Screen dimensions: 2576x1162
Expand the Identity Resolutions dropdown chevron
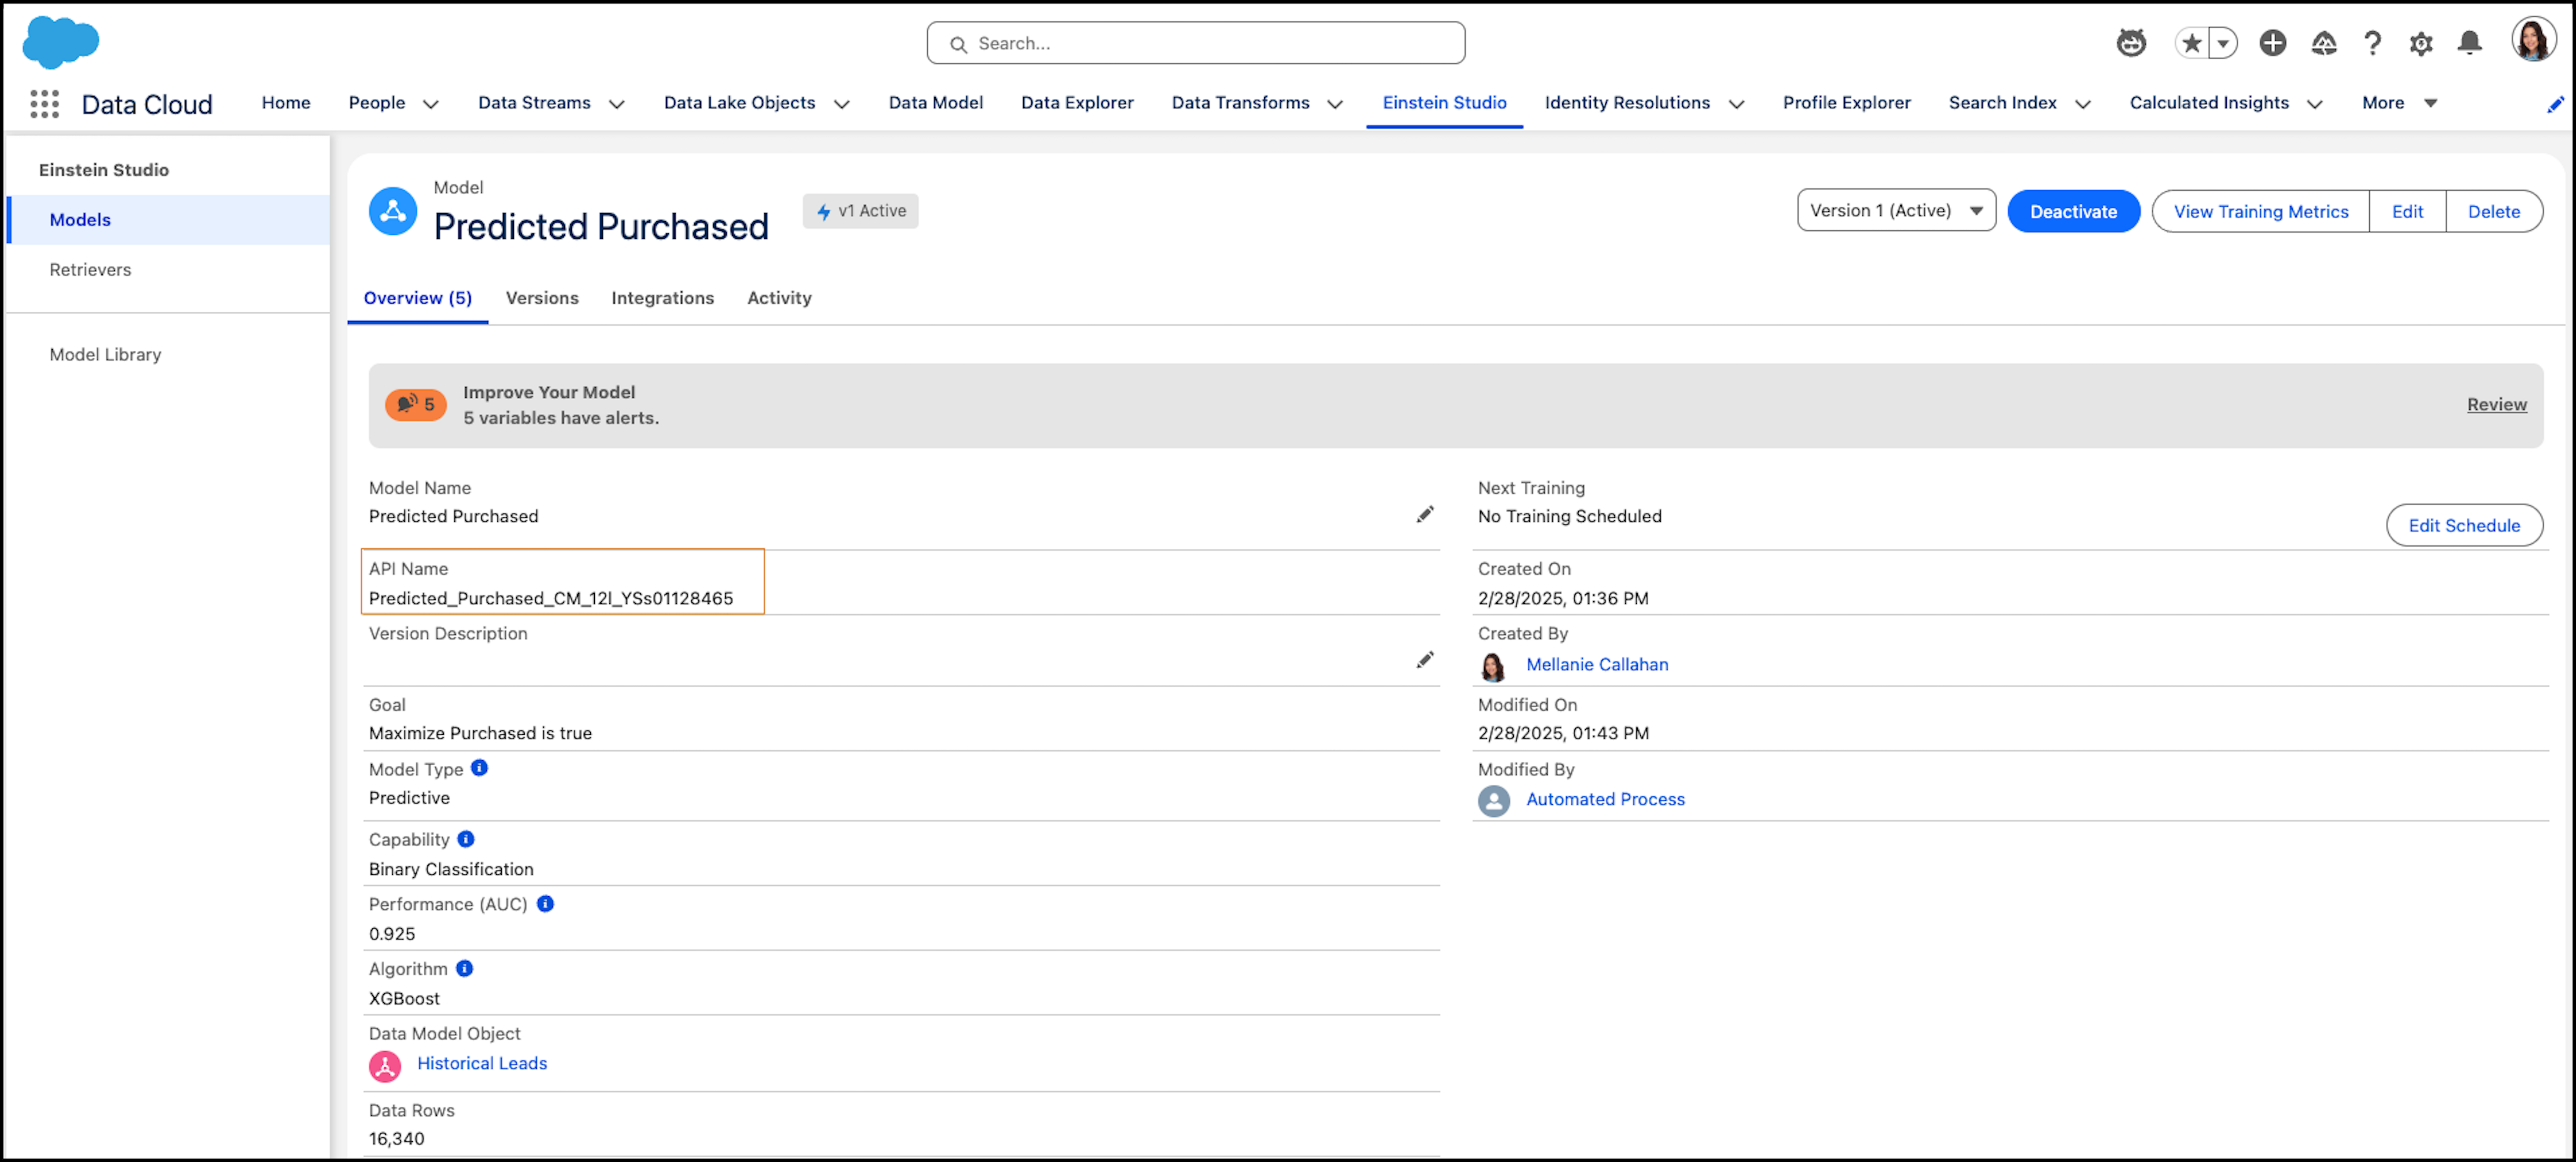click(x=1737, y=104)
